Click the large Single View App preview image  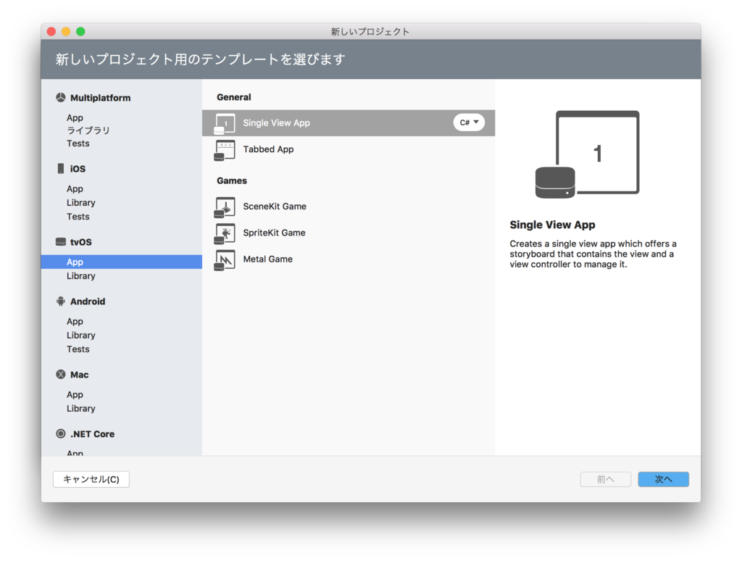587,154
